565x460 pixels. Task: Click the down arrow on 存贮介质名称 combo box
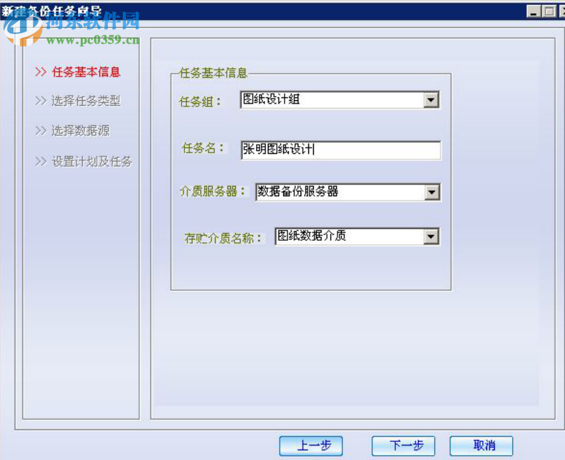click(x=433, y=237)
